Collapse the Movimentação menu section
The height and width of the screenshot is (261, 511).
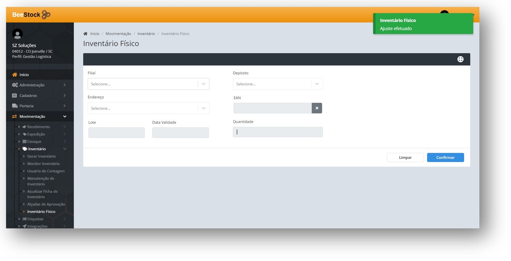tap(64, 117)
